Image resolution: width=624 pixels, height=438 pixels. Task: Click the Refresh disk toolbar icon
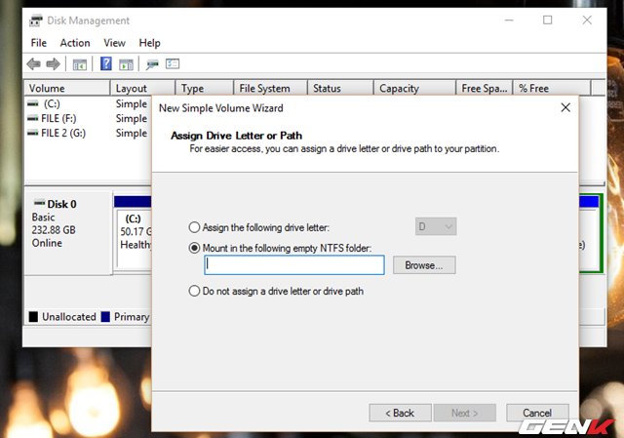pyautogui.click(x=152, y=64)
